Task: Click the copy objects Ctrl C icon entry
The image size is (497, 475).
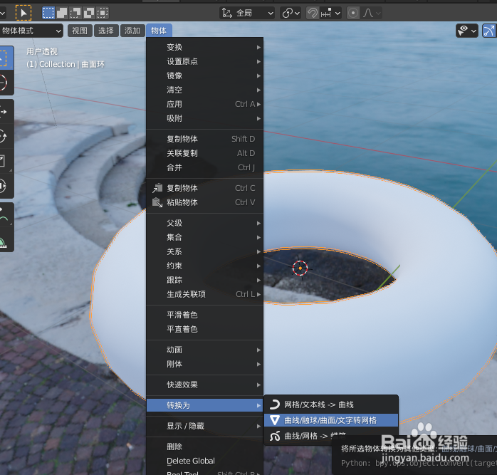Action: 205,188
